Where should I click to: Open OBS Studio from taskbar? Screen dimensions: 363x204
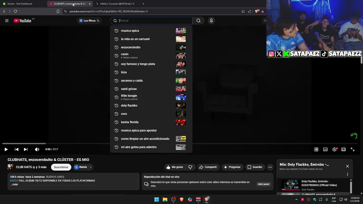[173, 199]
